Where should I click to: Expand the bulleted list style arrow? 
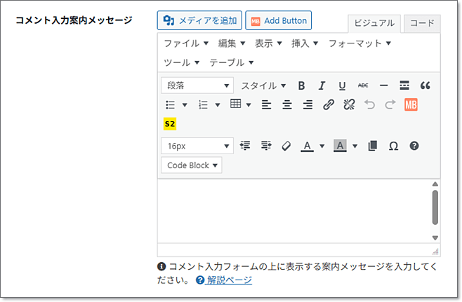[185, 105]
